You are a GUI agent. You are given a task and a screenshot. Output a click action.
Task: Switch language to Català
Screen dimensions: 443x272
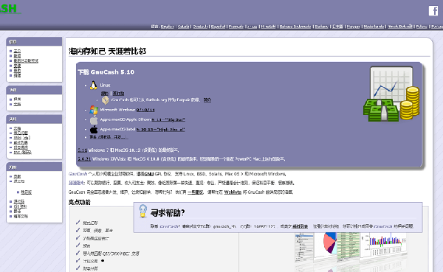183,27
